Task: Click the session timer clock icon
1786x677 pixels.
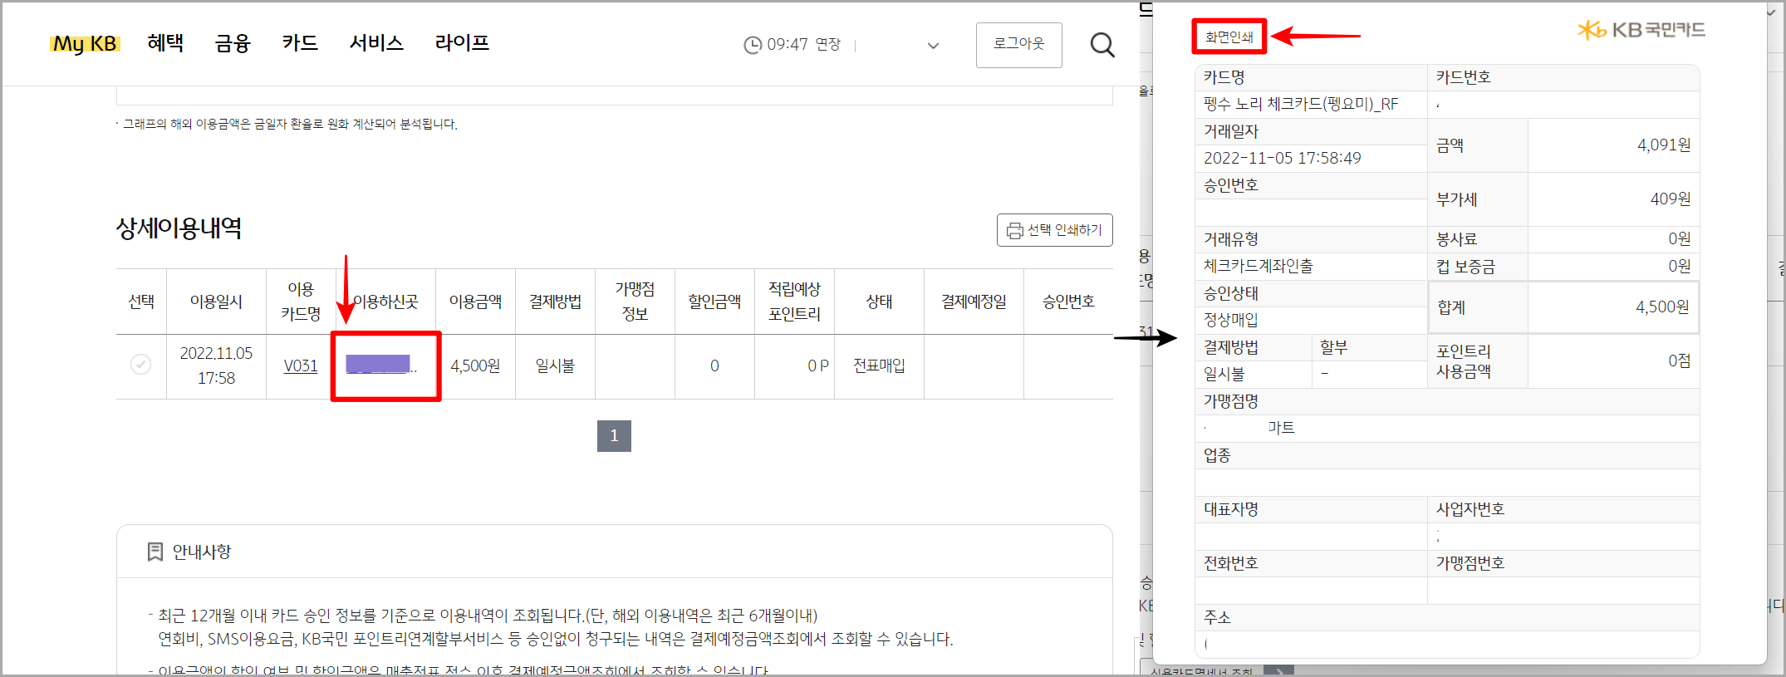Action: 753,45
